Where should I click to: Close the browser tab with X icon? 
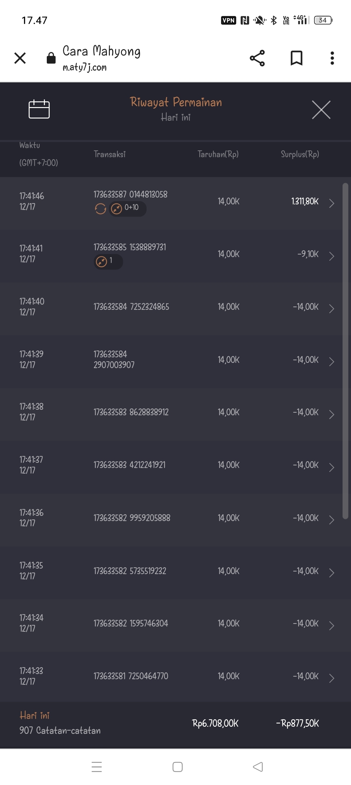(x=20, y=58)
